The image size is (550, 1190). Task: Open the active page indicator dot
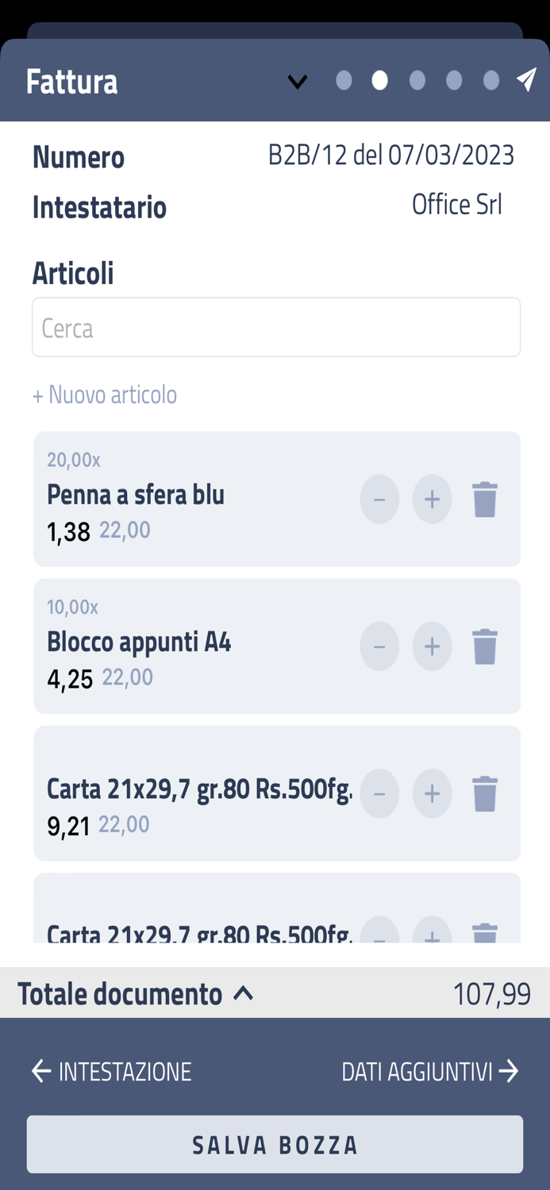coord(379,80)
